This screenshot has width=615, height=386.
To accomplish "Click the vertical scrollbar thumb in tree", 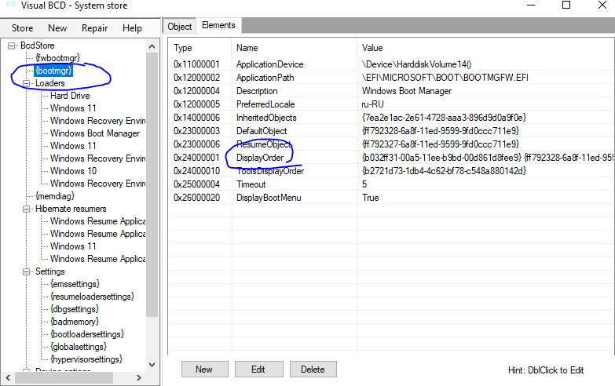I will coord(152,184).
